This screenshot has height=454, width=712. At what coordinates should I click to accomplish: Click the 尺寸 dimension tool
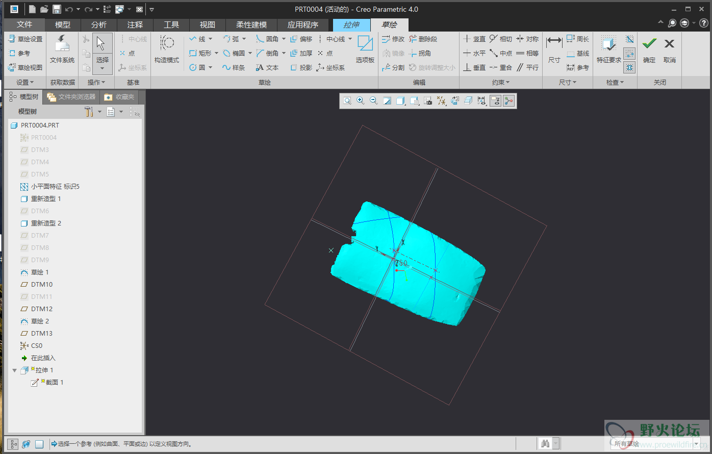[554, 50]
